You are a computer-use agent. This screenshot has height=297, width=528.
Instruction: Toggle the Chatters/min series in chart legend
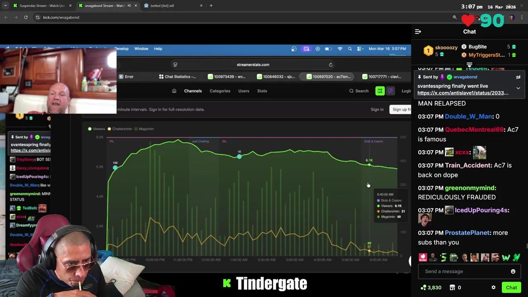[x=120, y=129]
